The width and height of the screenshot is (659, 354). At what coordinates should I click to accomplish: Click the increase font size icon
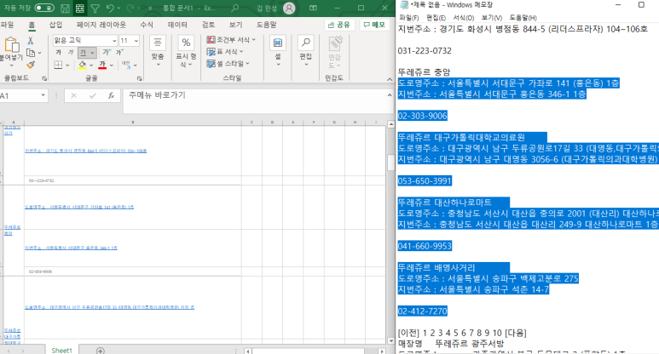107,53
